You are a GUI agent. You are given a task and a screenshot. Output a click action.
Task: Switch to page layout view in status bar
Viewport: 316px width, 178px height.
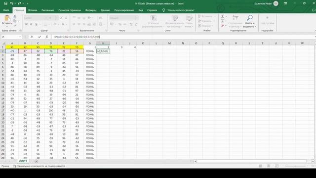[269, 166]
